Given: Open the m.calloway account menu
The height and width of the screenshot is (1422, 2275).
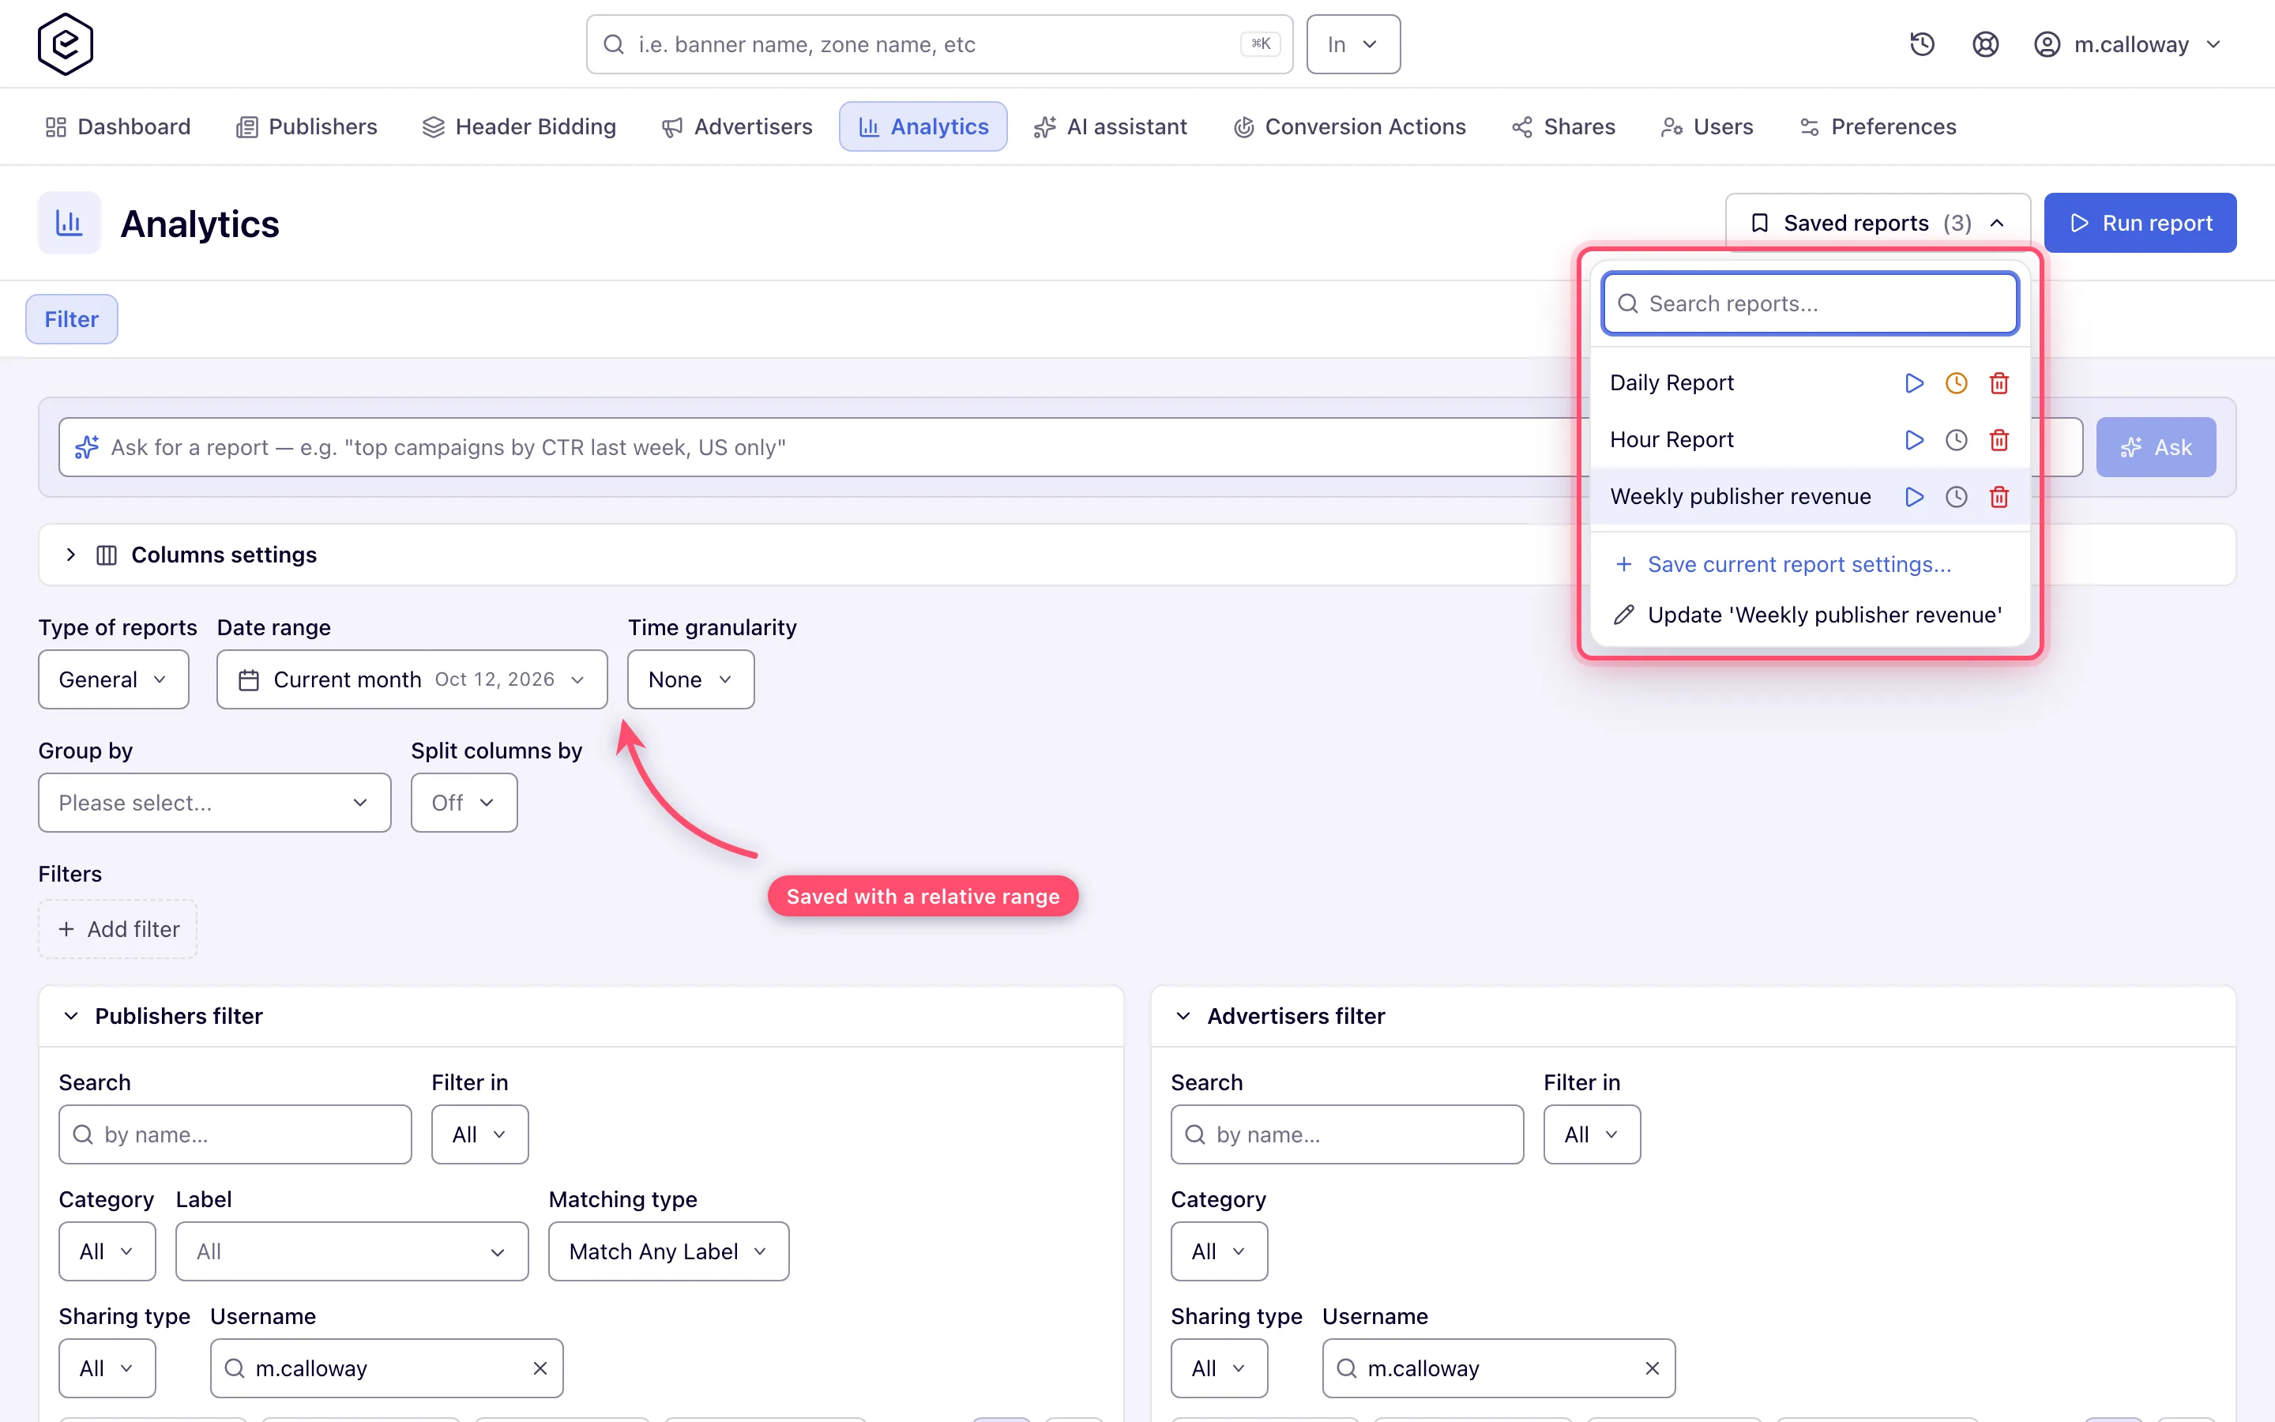Looking at the screenshot, I should click(2127, 44).
